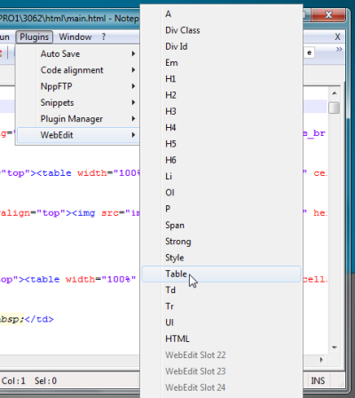Click the Code alignment submenu arrow
This screenshot has height=398, width=355.
point(133,70)
